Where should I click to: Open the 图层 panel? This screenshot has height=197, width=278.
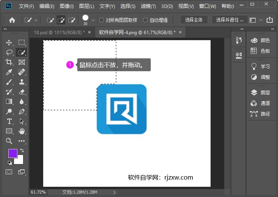click(261, 92)
